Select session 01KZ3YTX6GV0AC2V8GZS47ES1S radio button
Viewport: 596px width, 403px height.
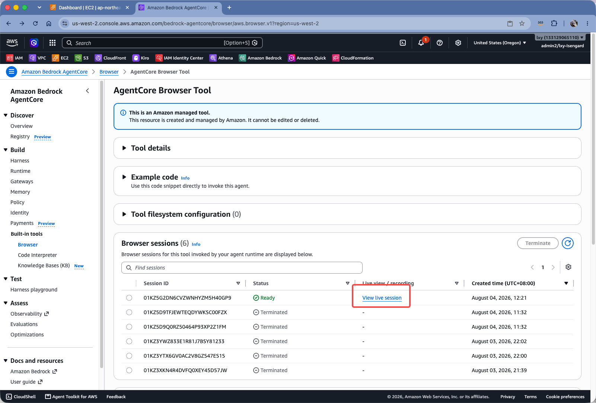[129, 356]
